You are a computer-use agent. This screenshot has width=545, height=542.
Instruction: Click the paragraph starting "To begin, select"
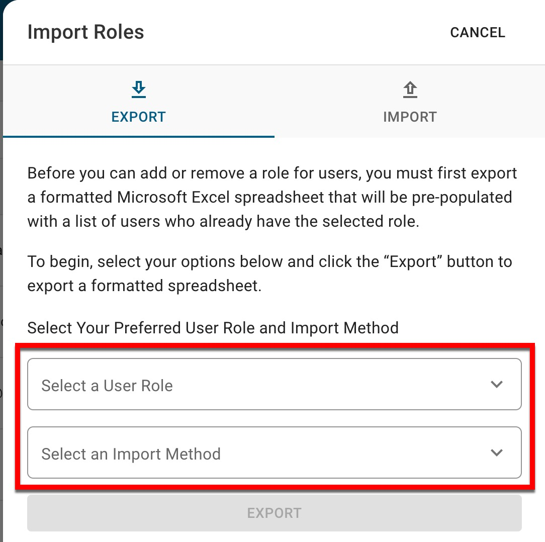point(269,274)
